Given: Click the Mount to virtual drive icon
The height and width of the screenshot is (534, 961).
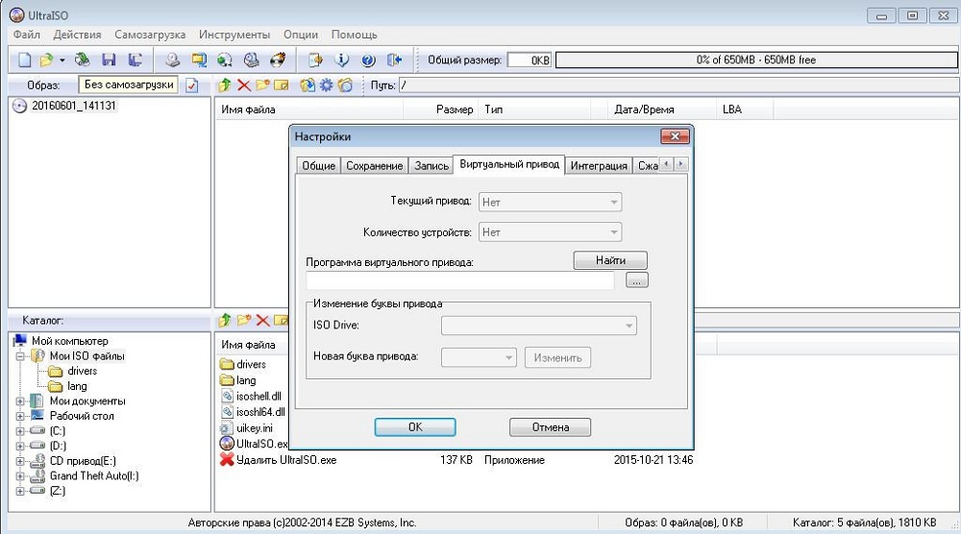Looking at the screenshot, I should coord(251,60).
